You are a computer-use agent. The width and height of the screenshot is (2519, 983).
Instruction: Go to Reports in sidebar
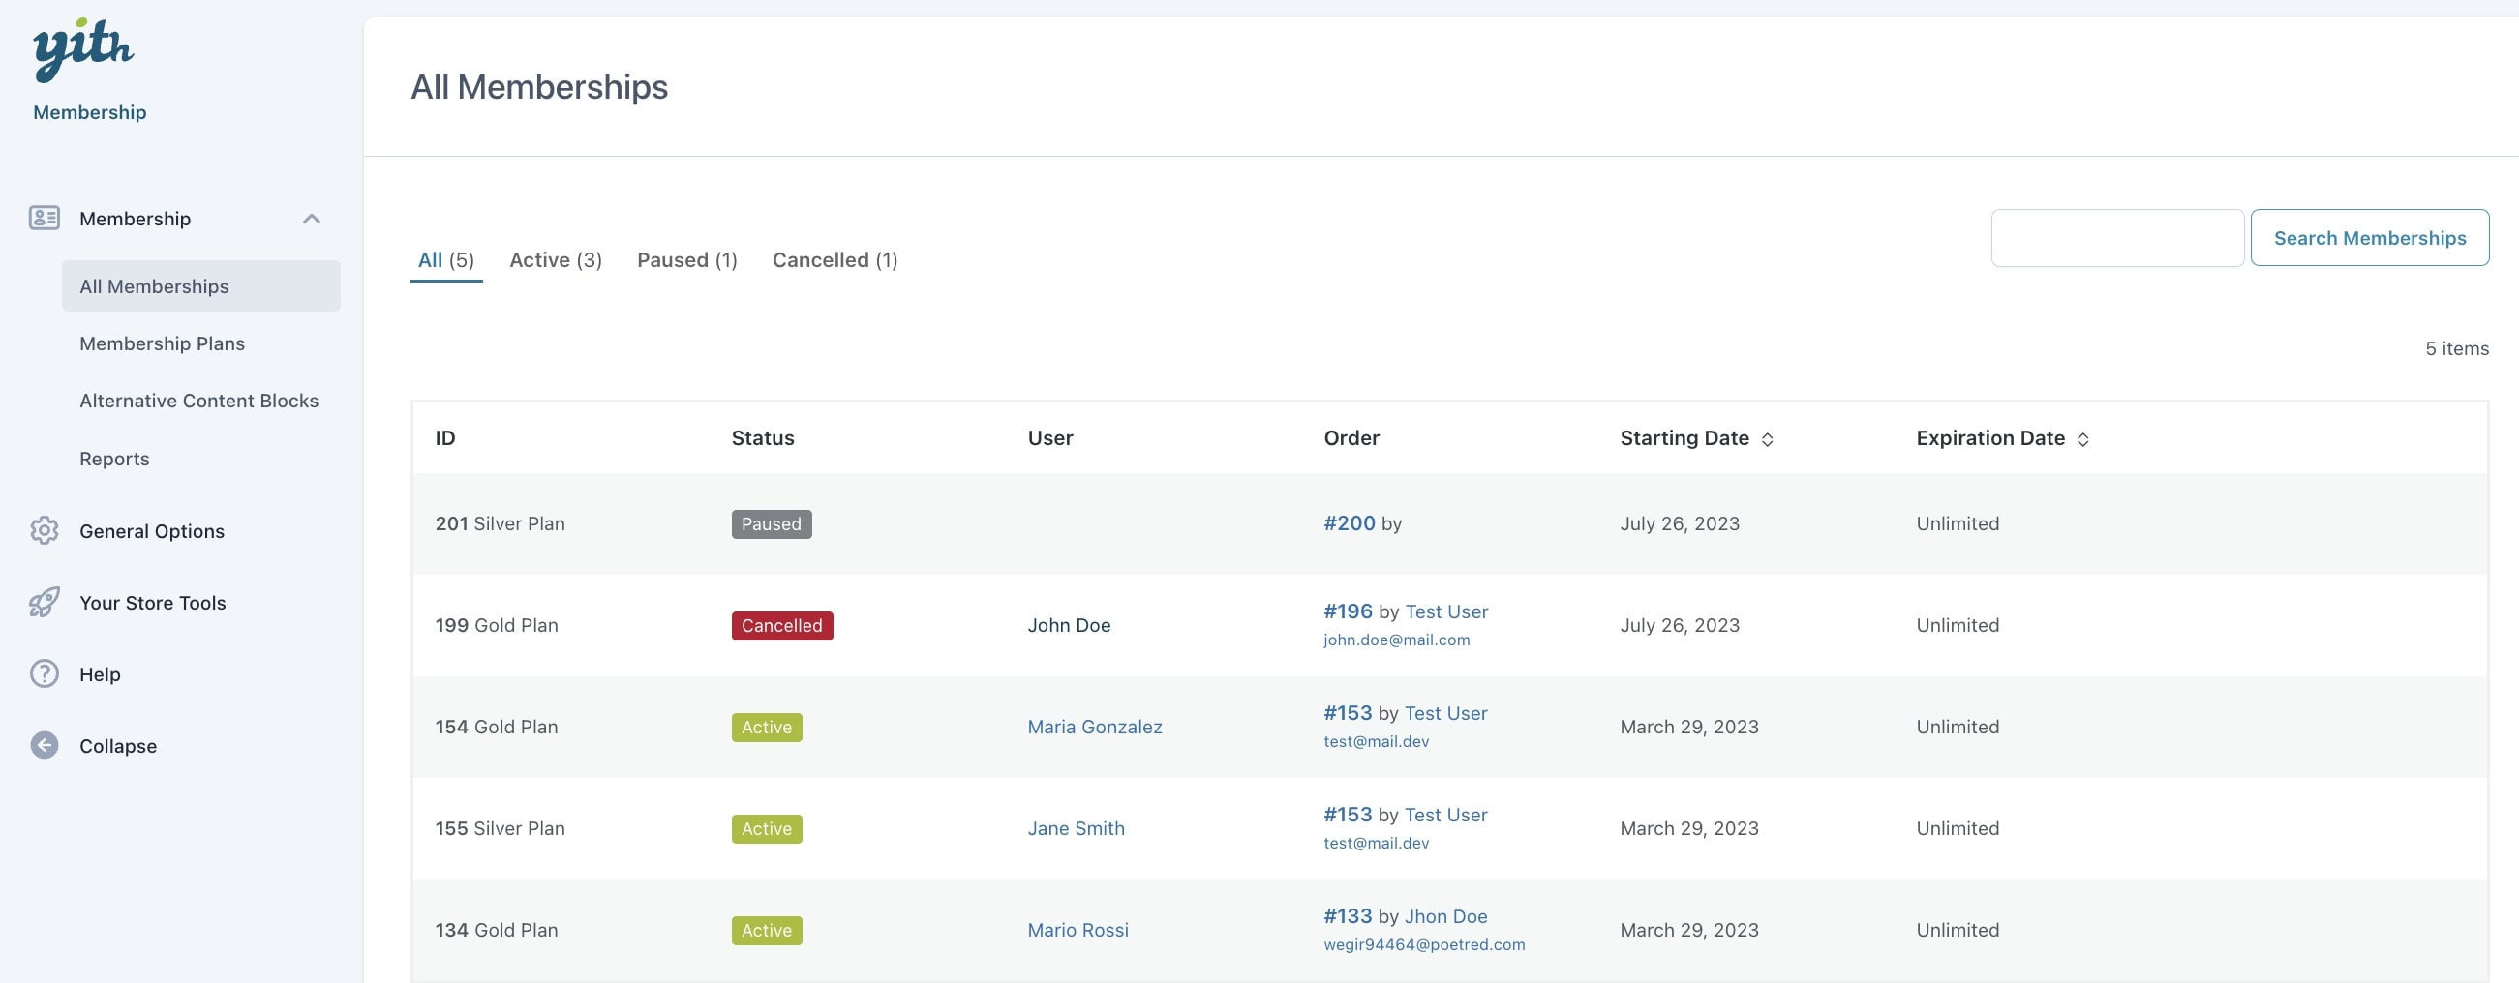[114, 459]
